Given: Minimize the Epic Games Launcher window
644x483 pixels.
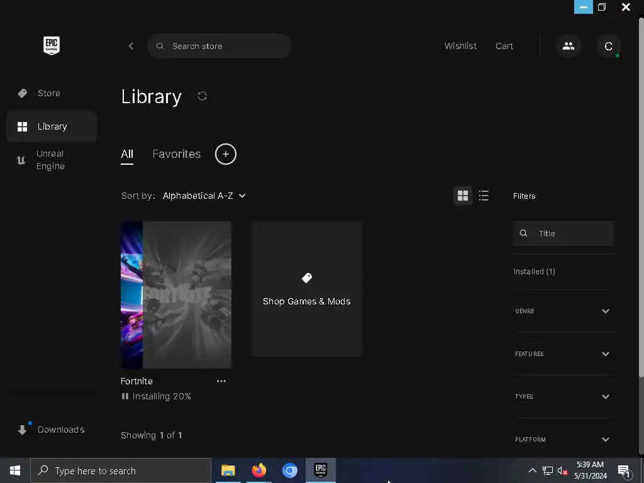Looking at the screenshot, I should coord(583,7).
